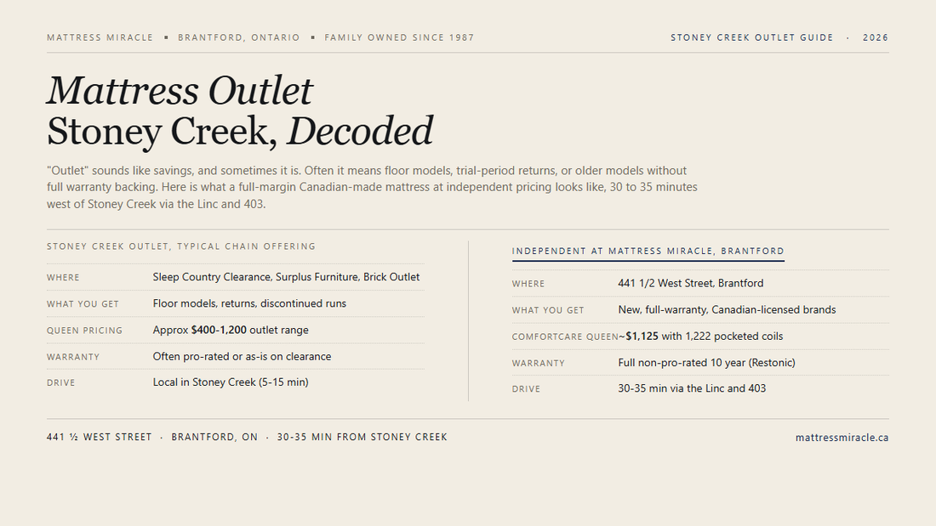This screenshot has height=526, width=936.
Task: Click the intro paragraph about outlet savings
Action: tap(372, 187)
